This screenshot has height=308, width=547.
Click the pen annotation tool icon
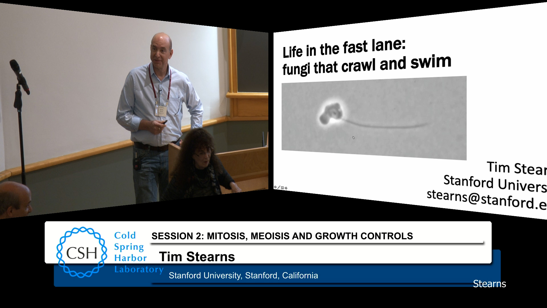click(x=279, y=187)
